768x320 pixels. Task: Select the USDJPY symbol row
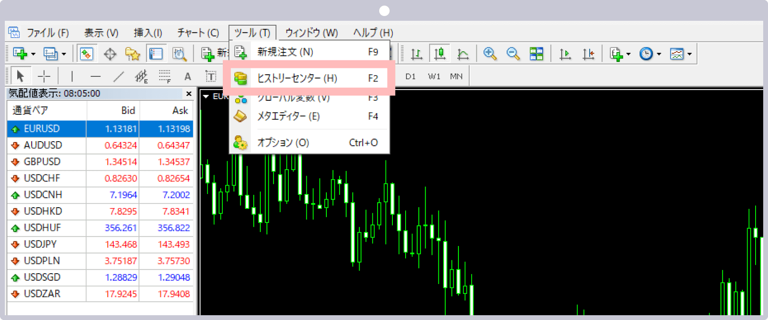[100, 244]
